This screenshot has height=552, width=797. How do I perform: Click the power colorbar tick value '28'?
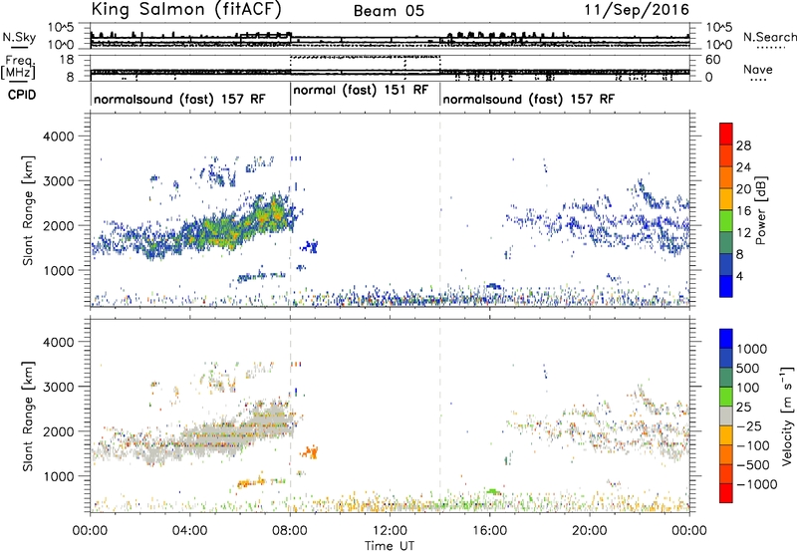pos(743,145)
